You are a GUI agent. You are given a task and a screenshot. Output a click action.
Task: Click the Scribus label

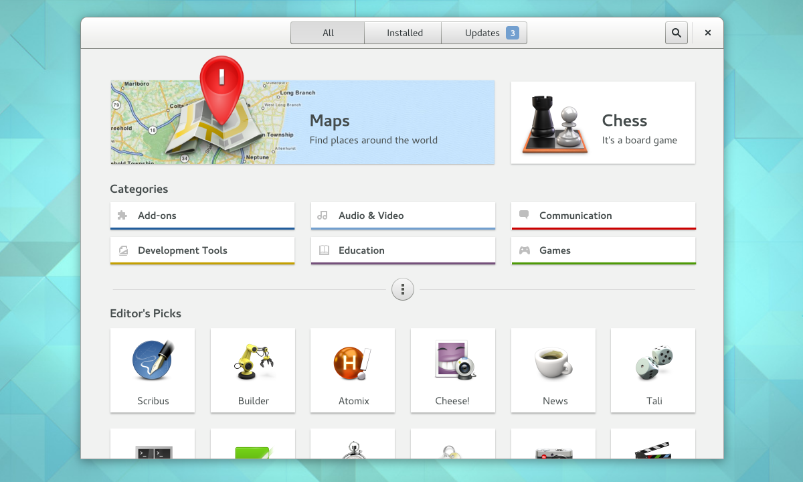point(153,401)
